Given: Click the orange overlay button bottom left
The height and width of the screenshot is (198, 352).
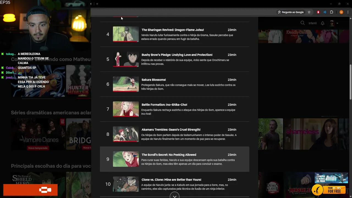Looking at the screenshot, I should pyautogui.click(x=30, y=190).
